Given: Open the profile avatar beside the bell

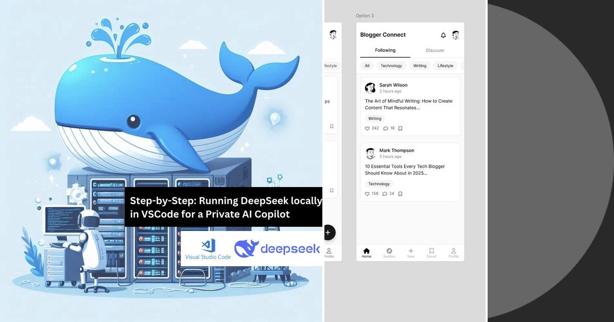Looking at the screenshot, I should [455, 35].
